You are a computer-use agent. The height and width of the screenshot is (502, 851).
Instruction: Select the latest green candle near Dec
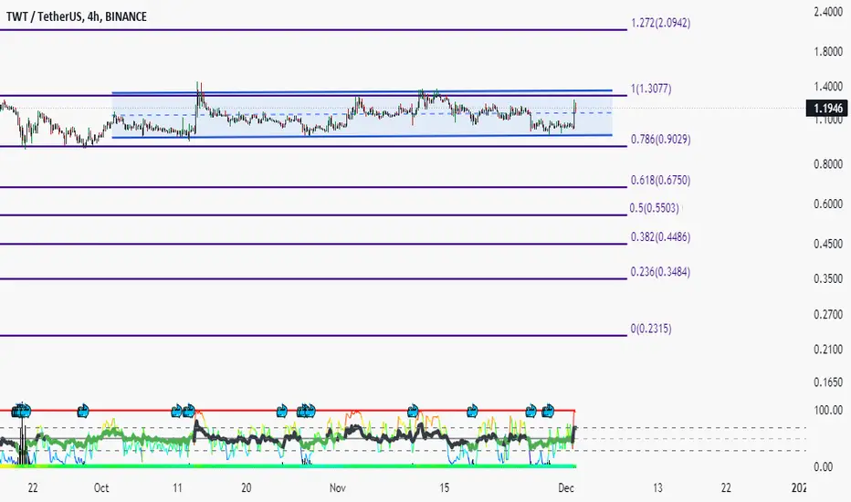point(574,113)
